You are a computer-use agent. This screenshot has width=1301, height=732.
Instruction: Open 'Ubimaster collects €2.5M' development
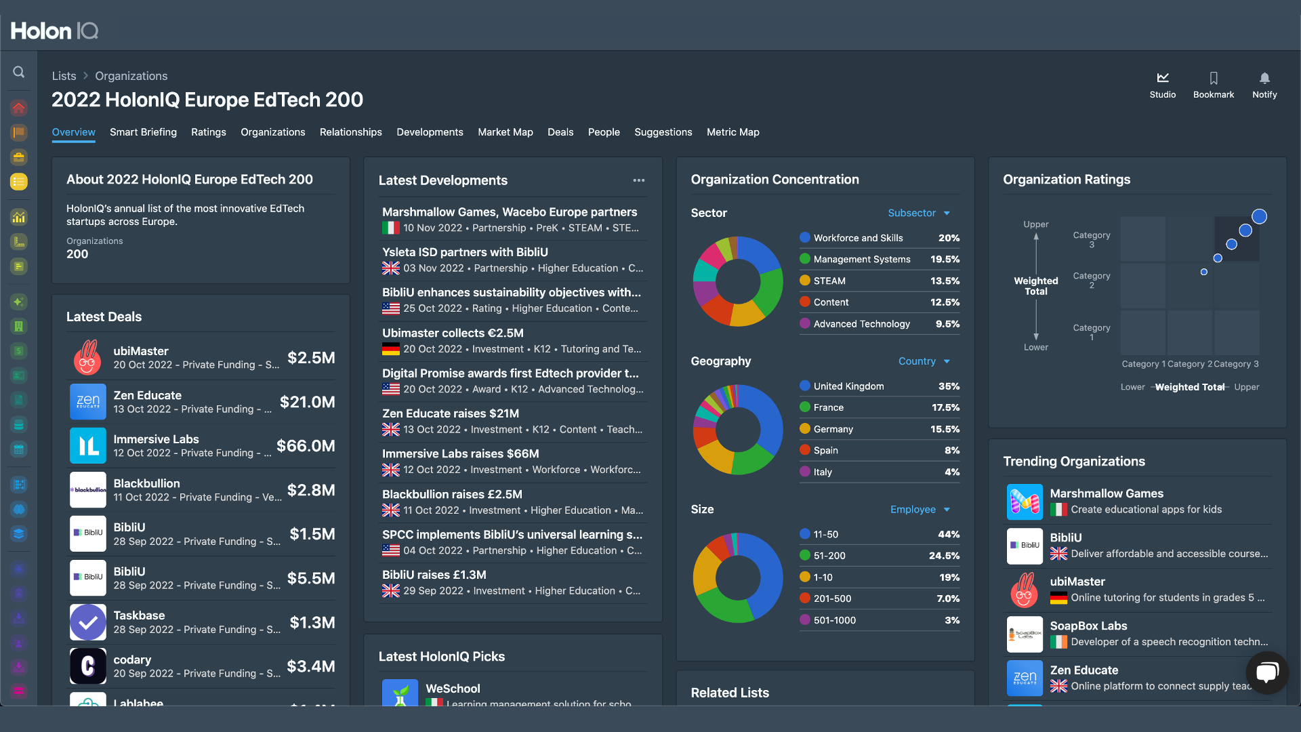tap(513, 340)
